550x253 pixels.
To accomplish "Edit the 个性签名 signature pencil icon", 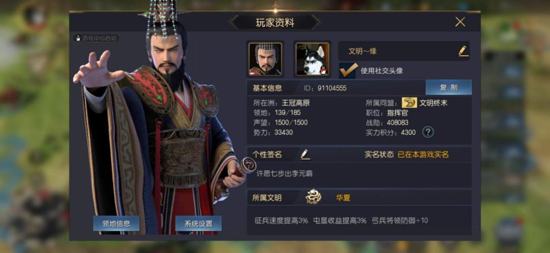I will (x=305, y=154).
